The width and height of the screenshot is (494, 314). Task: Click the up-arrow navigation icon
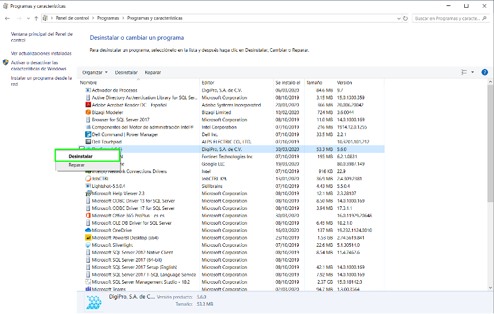point(36,18)
